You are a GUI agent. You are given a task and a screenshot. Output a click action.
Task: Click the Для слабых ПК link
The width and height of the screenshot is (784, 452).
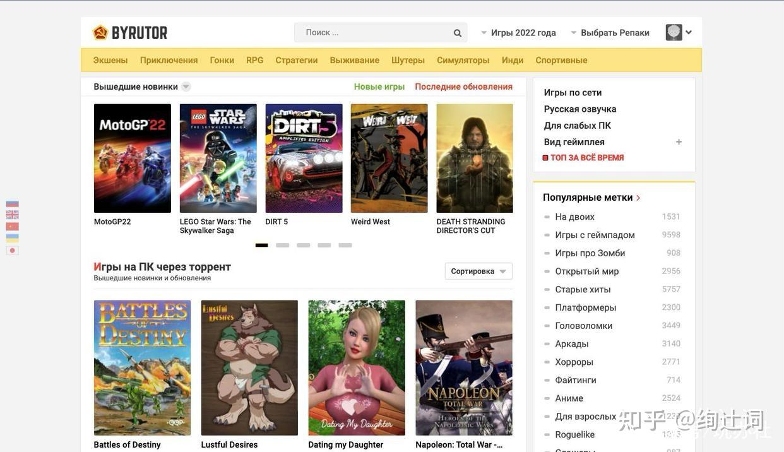pos(578,126)
